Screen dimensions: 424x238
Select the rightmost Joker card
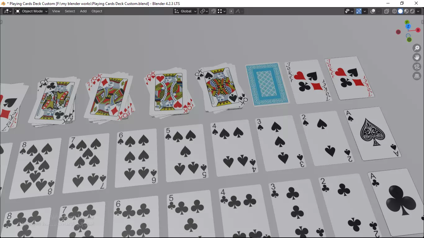tap(349, 78)
